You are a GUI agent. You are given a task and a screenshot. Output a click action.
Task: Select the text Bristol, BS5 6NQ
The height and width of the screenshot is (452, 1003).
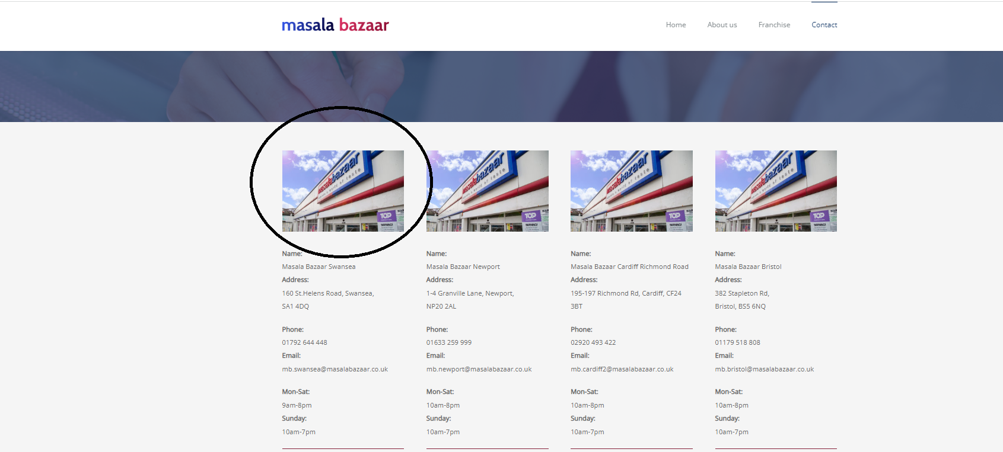click(x=740, y=306)
